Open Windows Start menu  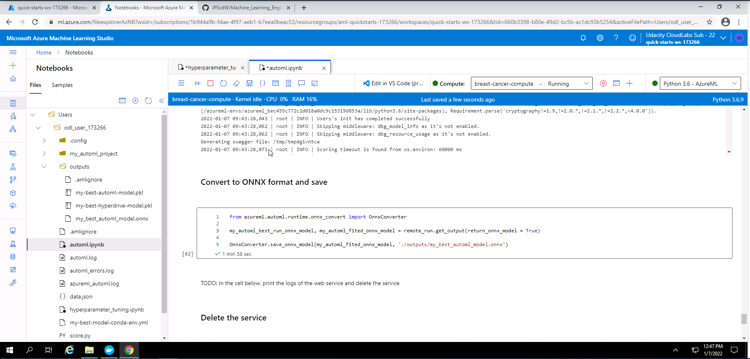[x=10, y=350]
